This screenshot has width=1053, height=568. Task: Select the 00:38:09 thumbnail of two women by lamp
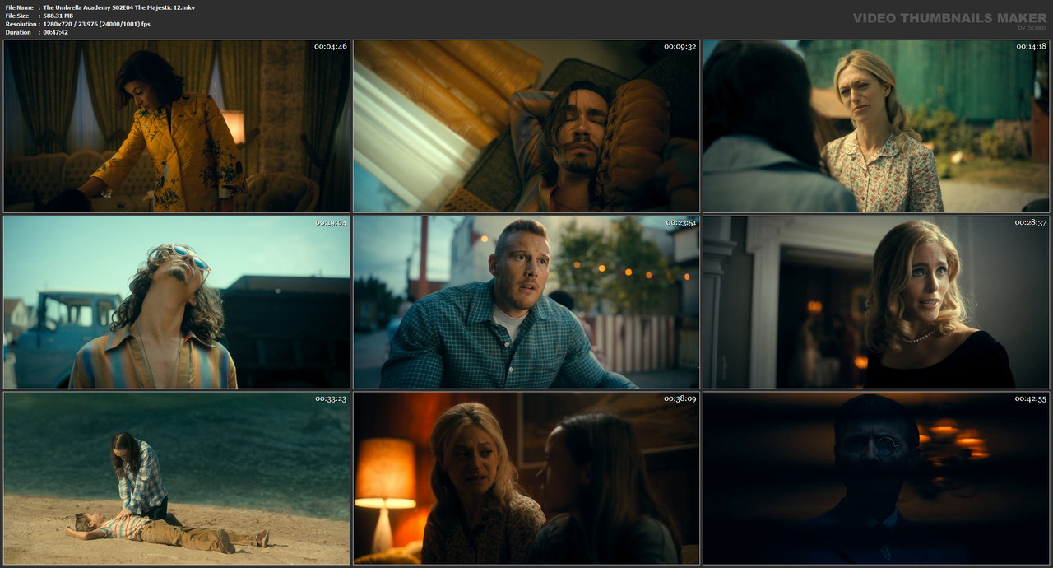click(526, 478)
